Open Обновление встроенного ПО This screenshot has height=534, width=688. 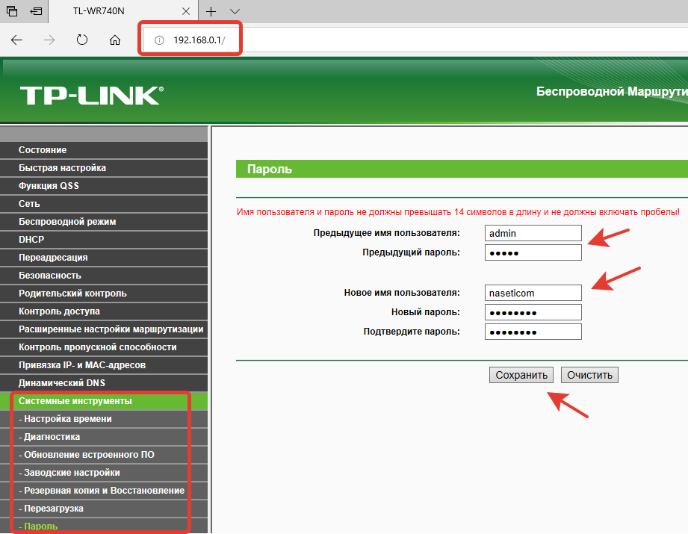(104, 455)
